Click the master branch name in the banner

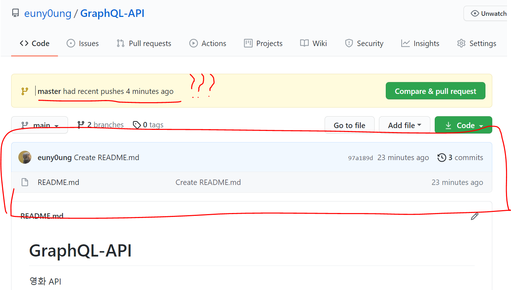[49, 91]
